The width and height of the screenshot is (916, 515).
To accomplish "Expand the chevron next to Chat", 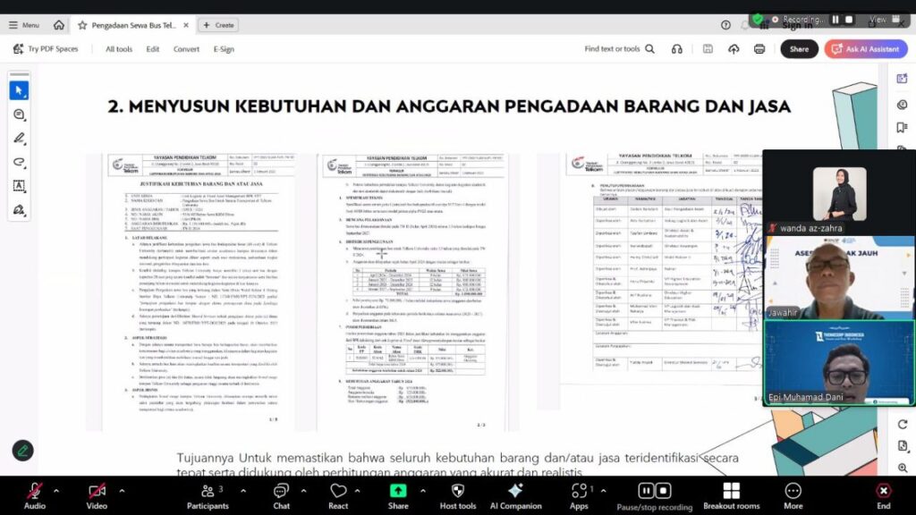I will (x=302, y=490).
